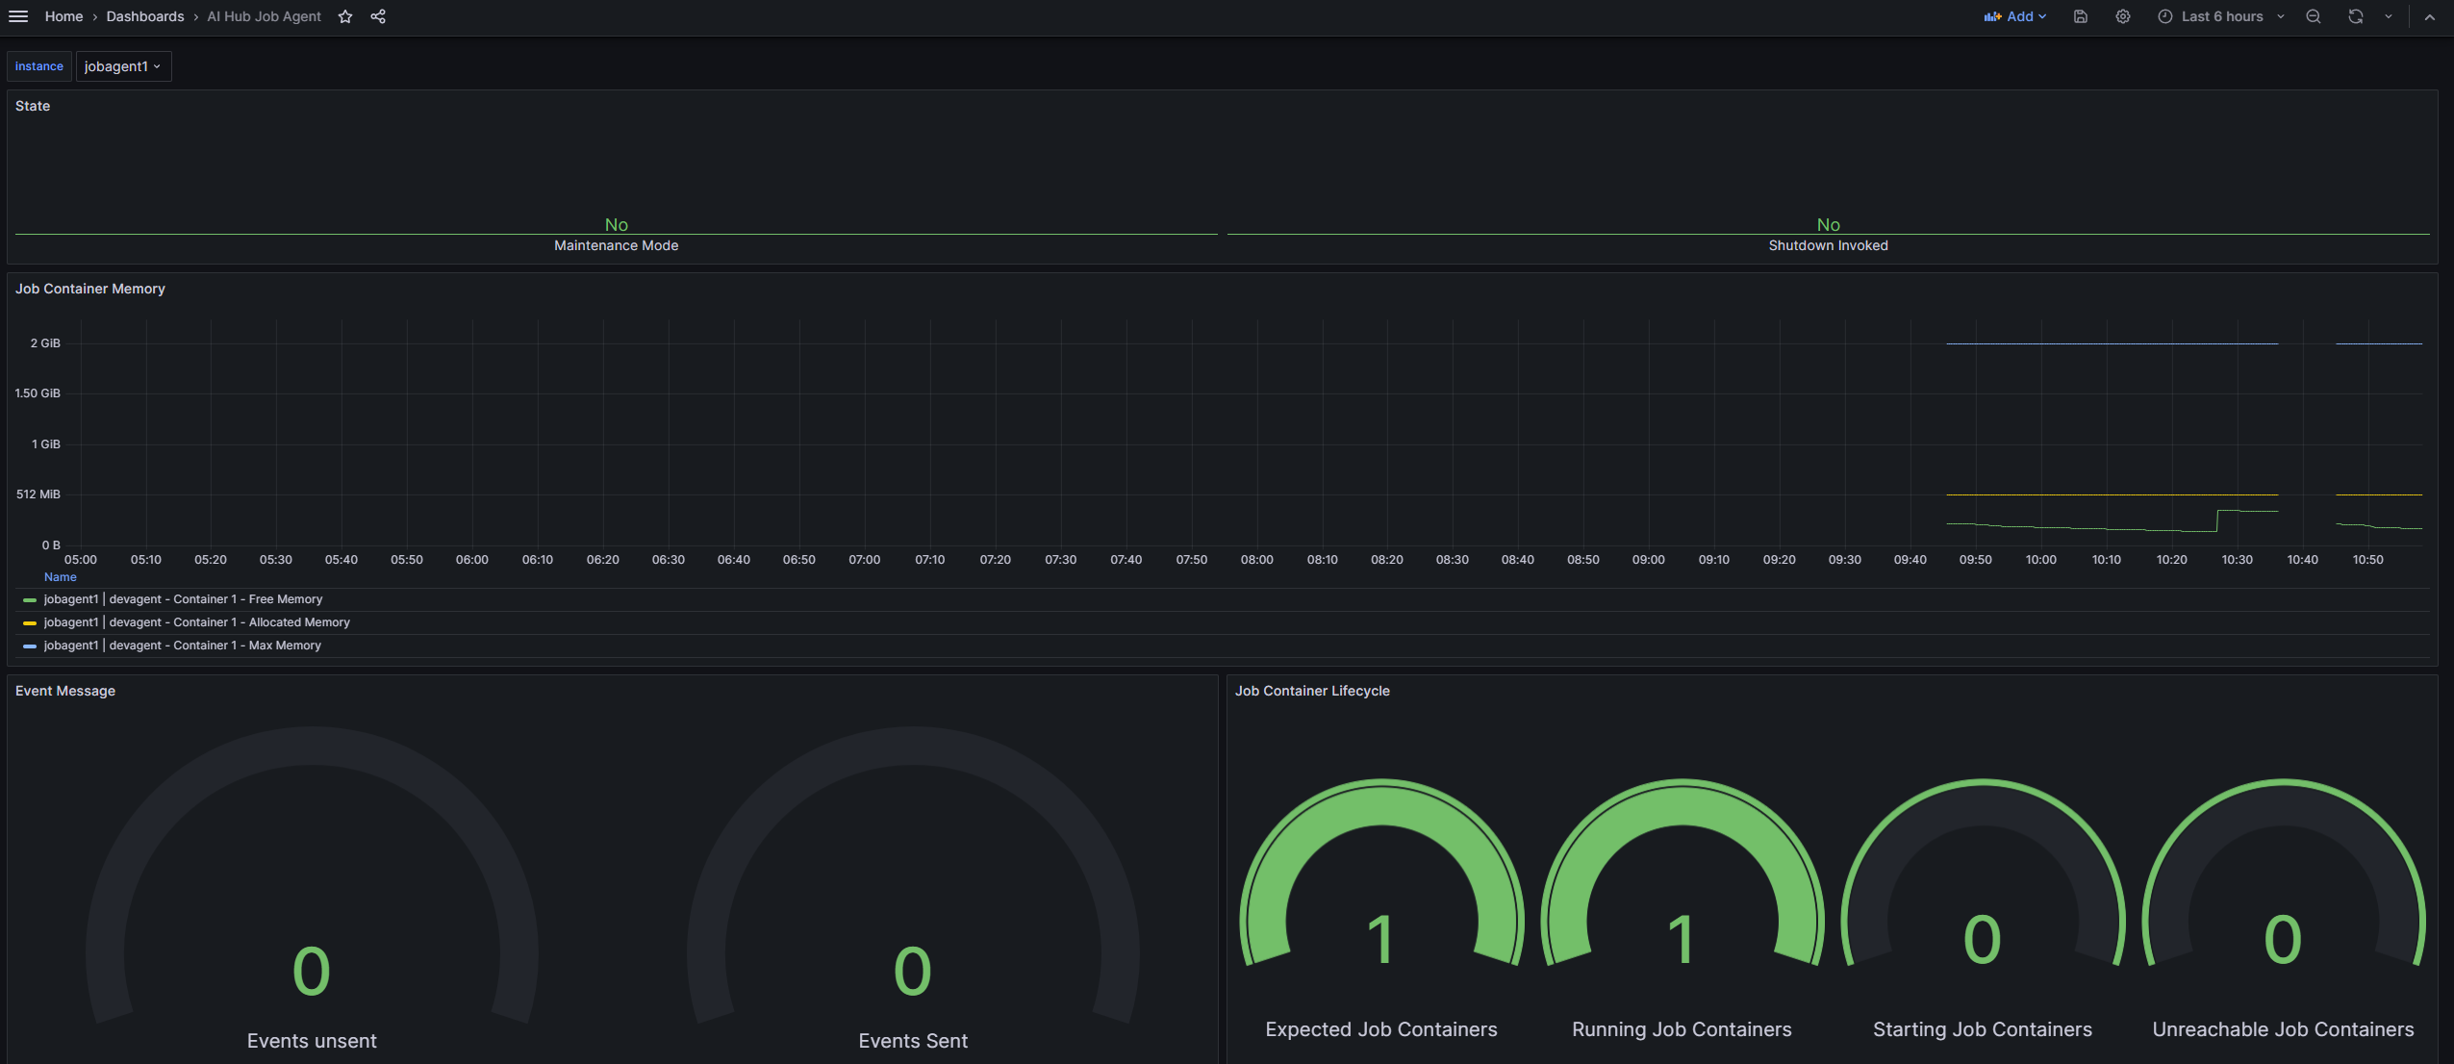Click the Job Container Memory panel title

pyautogui.click(x=90, y=289)
